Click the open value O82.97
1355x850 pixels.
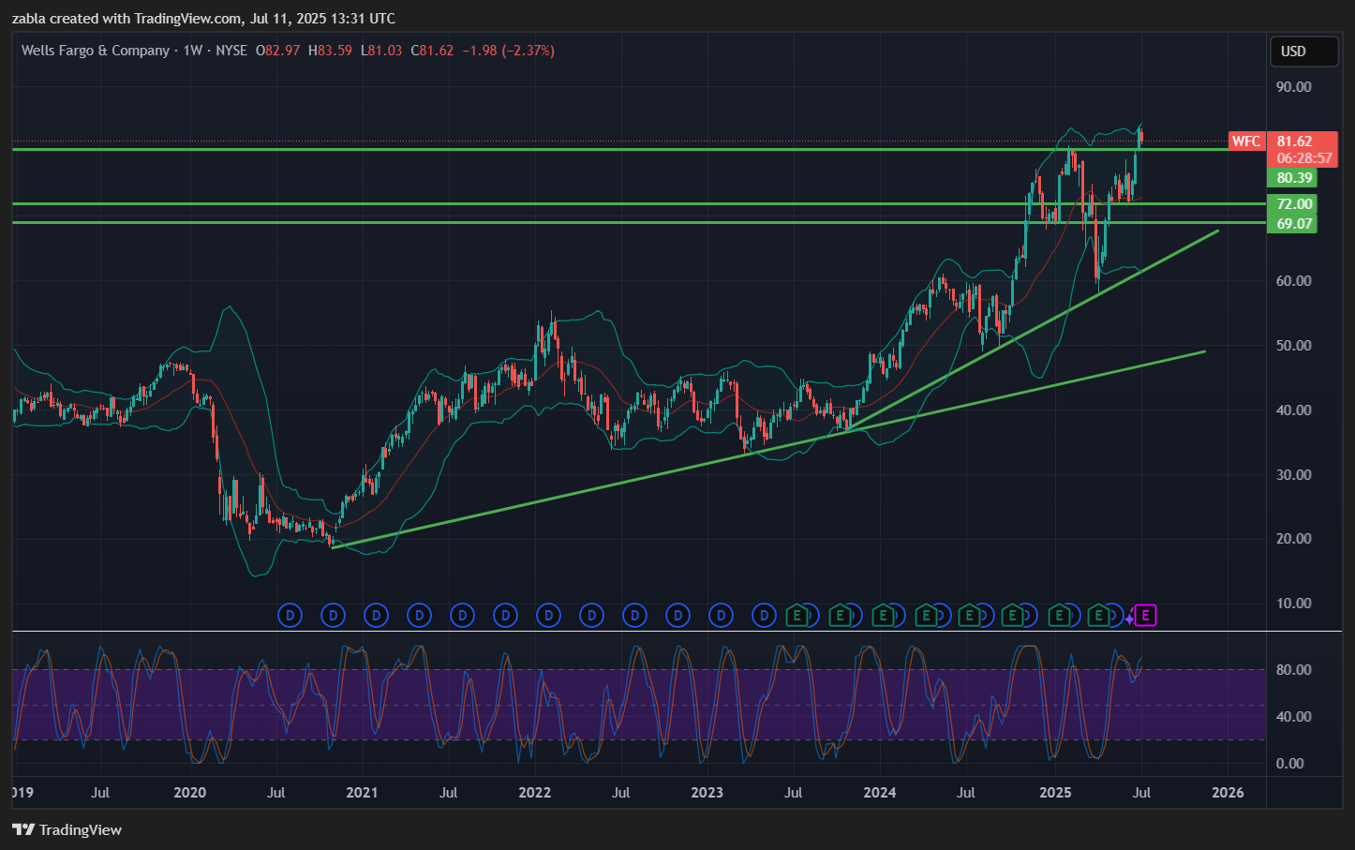[x=278, y=51]
